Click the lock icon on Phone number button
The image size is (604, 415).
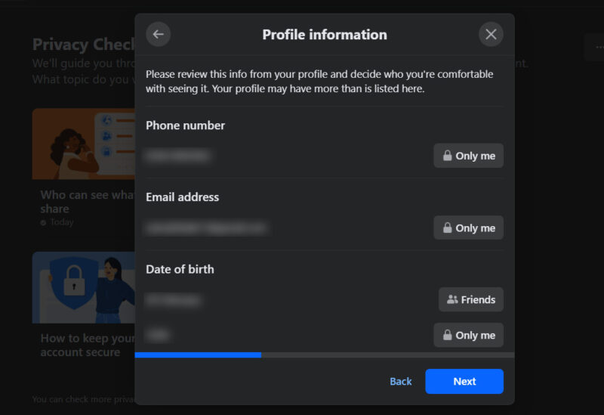pos(447,156)
